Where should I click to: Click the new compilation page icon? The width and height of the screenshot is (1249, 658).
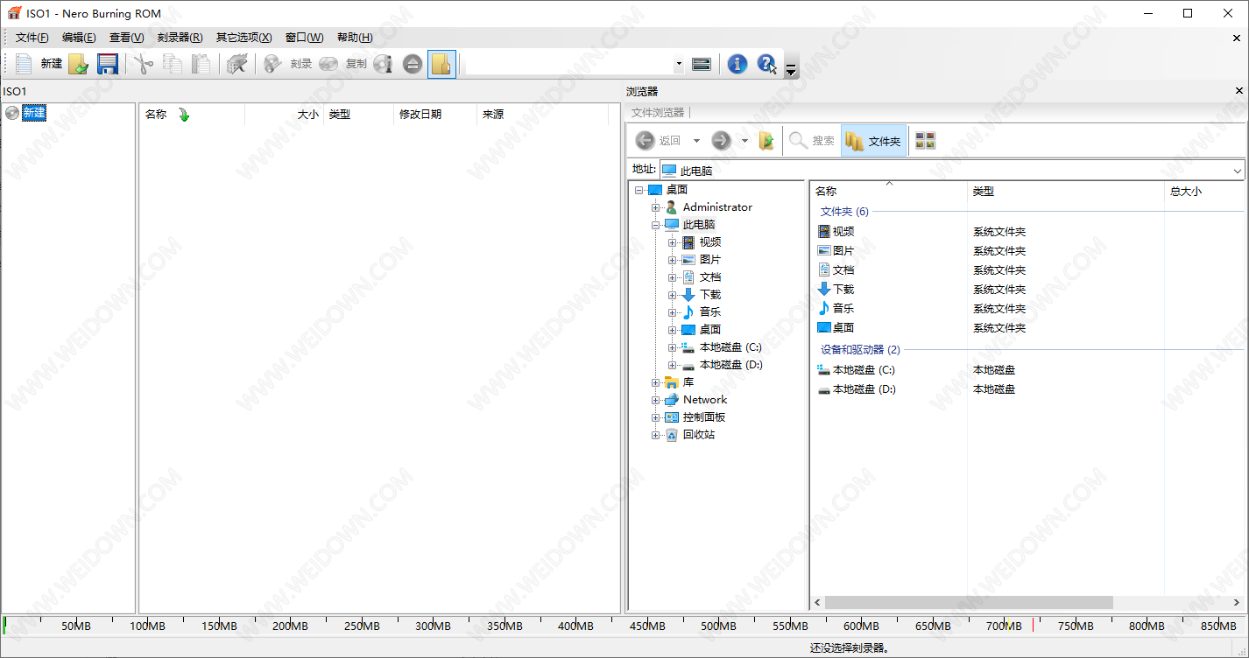point(24,64)
